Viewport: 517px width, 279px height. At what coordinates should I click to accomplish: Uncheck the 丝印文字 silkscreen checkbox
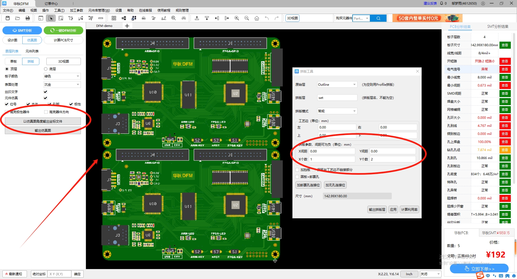pyautogui.click(x=46, y=92)
